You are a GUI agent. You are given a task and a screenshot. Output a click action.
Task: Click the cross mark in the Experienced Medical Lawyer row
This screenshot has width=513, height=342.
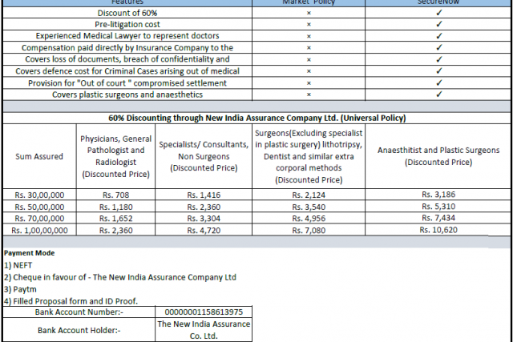click(309, 36)
